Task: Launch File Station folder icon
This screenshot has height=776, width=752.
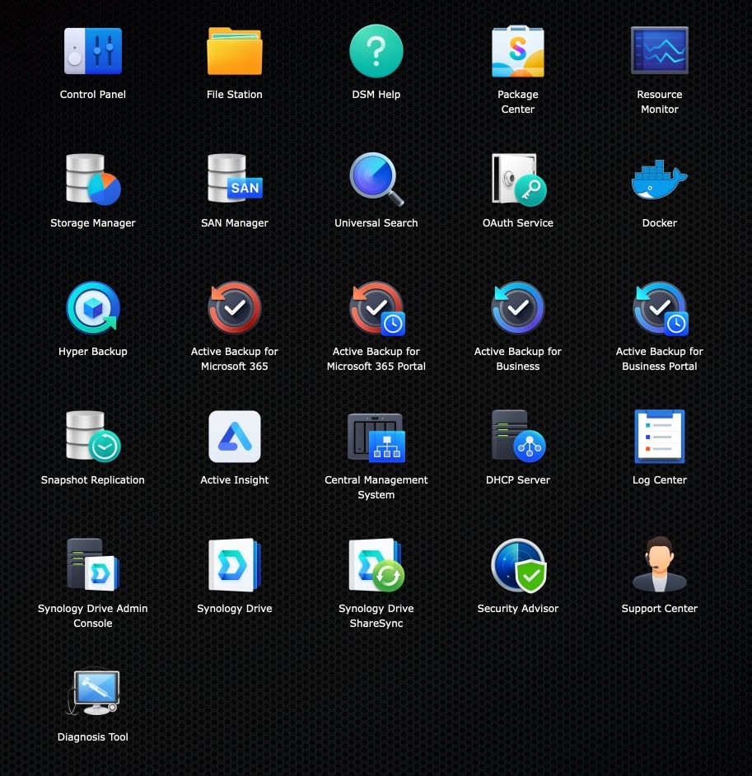Action: (235, 51)
